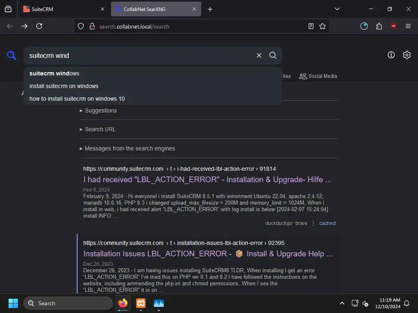Bookmark this page with the star icon
The width and height of the screenshot is (418, 313).
point(322,26)
